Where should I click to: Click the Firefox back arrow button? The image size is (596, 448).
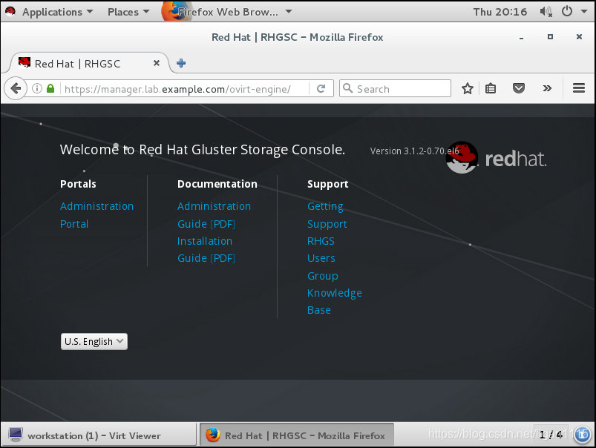[16, 88]
